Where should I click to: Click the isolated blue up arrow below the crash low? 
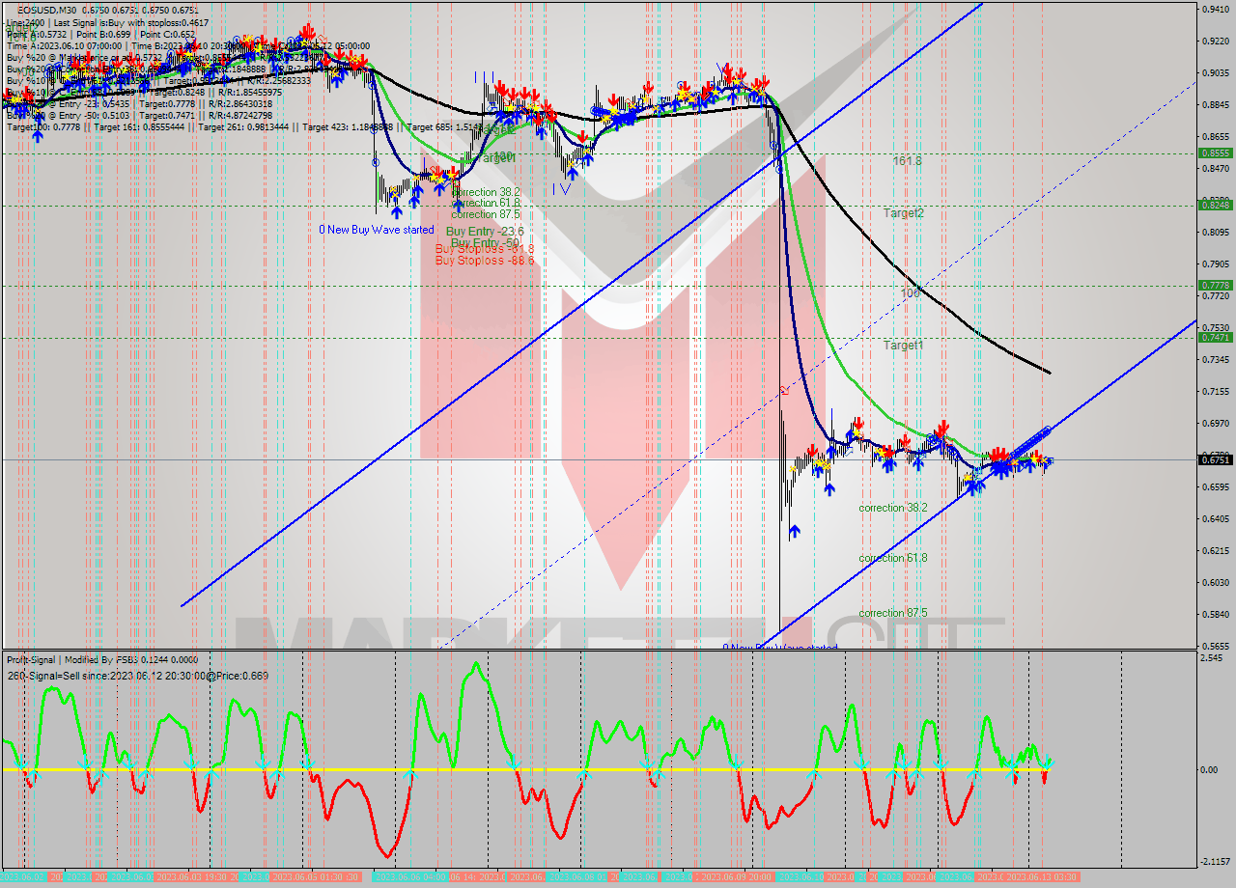click(x=795, y=531)
